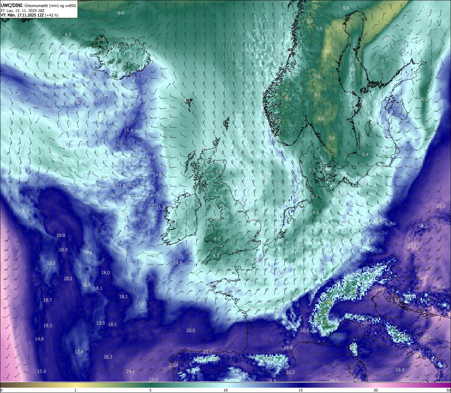451x393 pixels.
Task: Click the 7.2 value over the North Sea
Action: pos(277,185)
